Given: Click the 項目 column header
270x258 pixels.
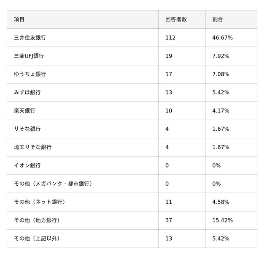Looking at the screenshot, I should pyautogui.click(x=19, y=19).
